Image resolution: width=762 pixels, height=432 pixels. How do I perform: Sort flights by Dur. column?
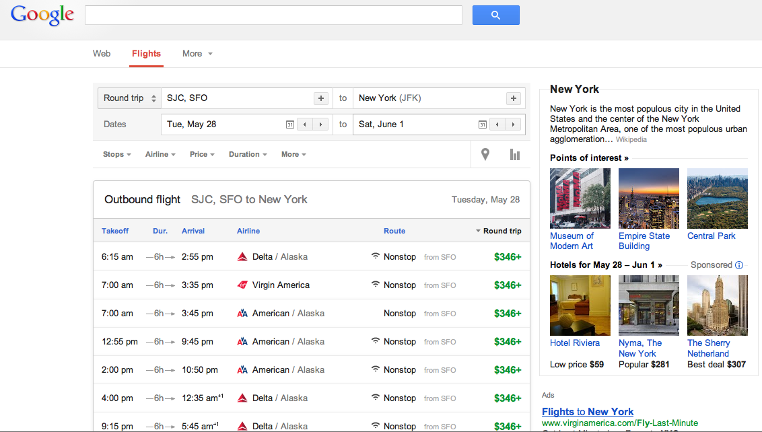[x=160, y=231]
